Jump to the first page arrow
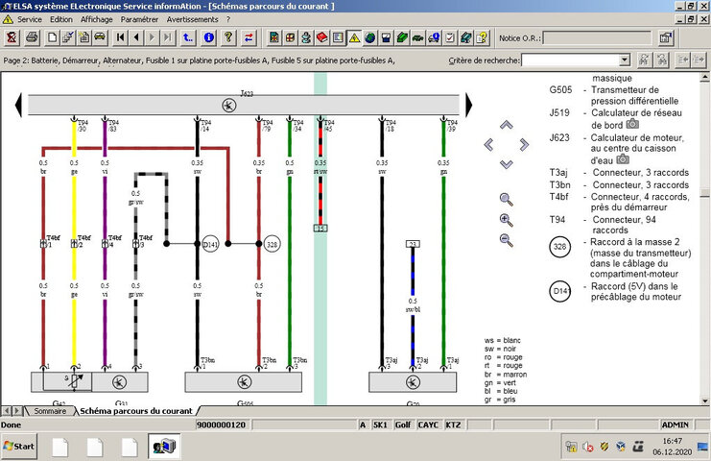 [x=120, y=37]
